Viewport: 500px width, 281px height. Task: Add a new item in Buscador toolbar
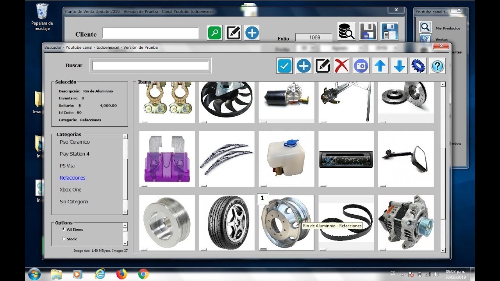coord(304,66)
